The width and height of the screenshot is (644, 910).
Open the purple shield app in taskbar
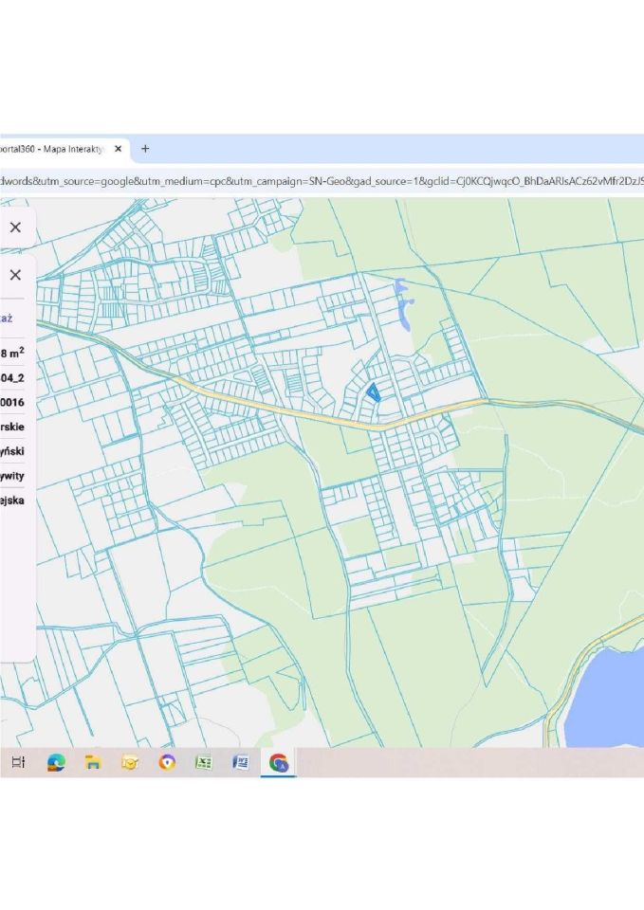167,762
